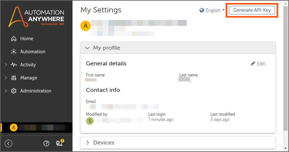
Task: Open the Manage menu item
Action: pos(29,78)
